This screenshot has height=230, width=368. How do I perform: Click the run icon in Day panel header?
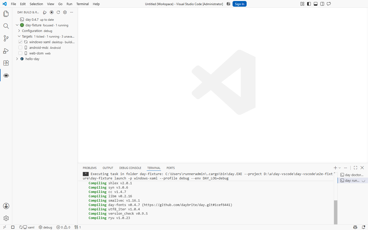(x=45, y=12)
